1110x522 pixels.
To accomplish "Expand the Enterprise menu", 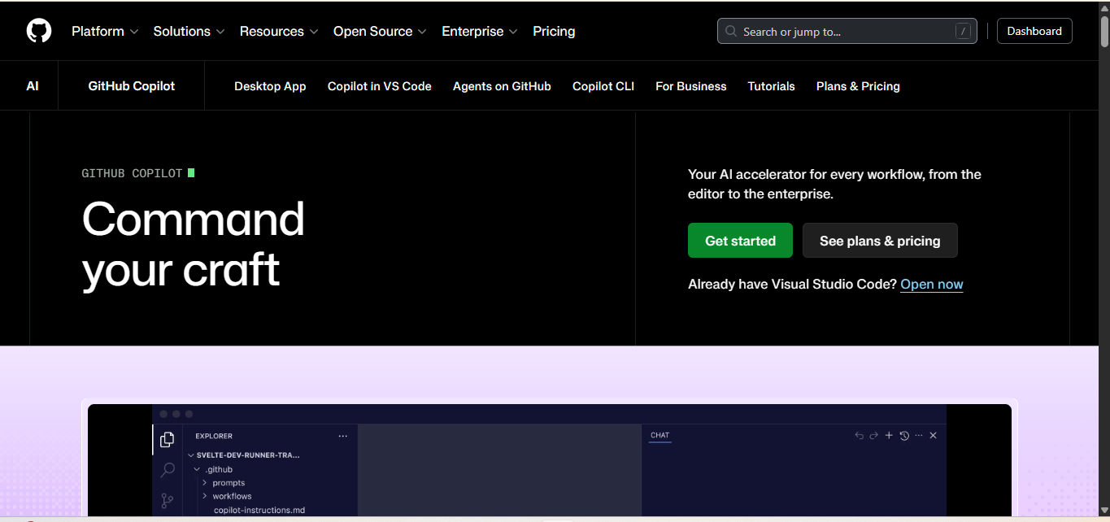I will 480,31.
